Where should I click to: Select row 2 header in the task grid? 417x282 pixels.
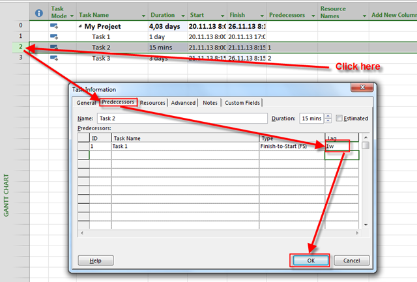pos(21,48)
